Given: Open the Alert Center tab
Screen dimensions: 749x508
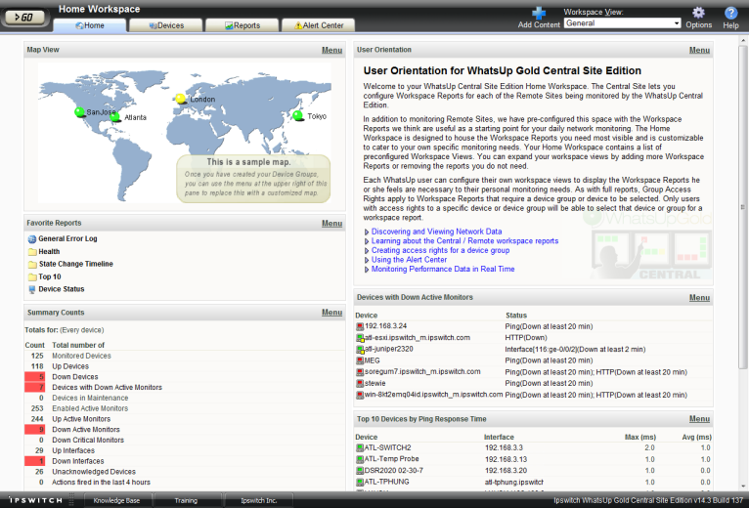Looking at the screenshot, I should pos(319,25).
